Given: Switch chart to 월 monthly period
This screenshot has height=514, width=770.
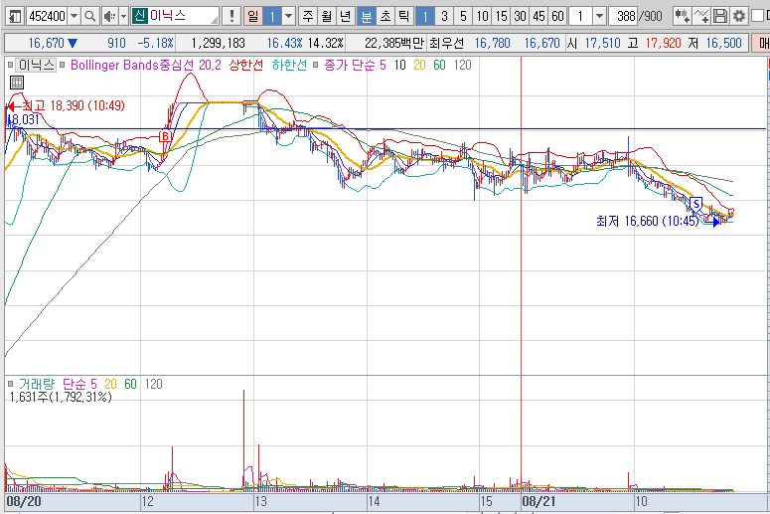Looking at the screenshot, I should coord(327,16).
